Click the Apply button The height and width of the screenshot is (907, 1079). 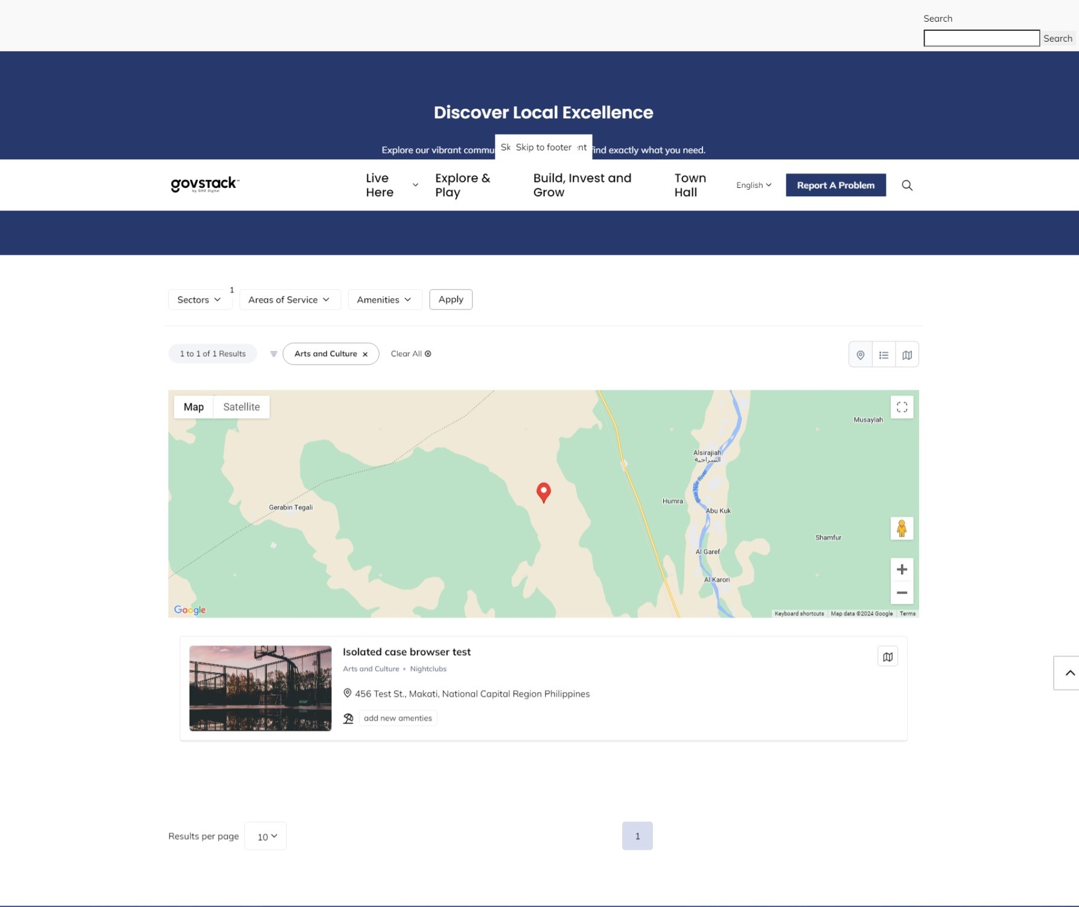tap(450, 299)
